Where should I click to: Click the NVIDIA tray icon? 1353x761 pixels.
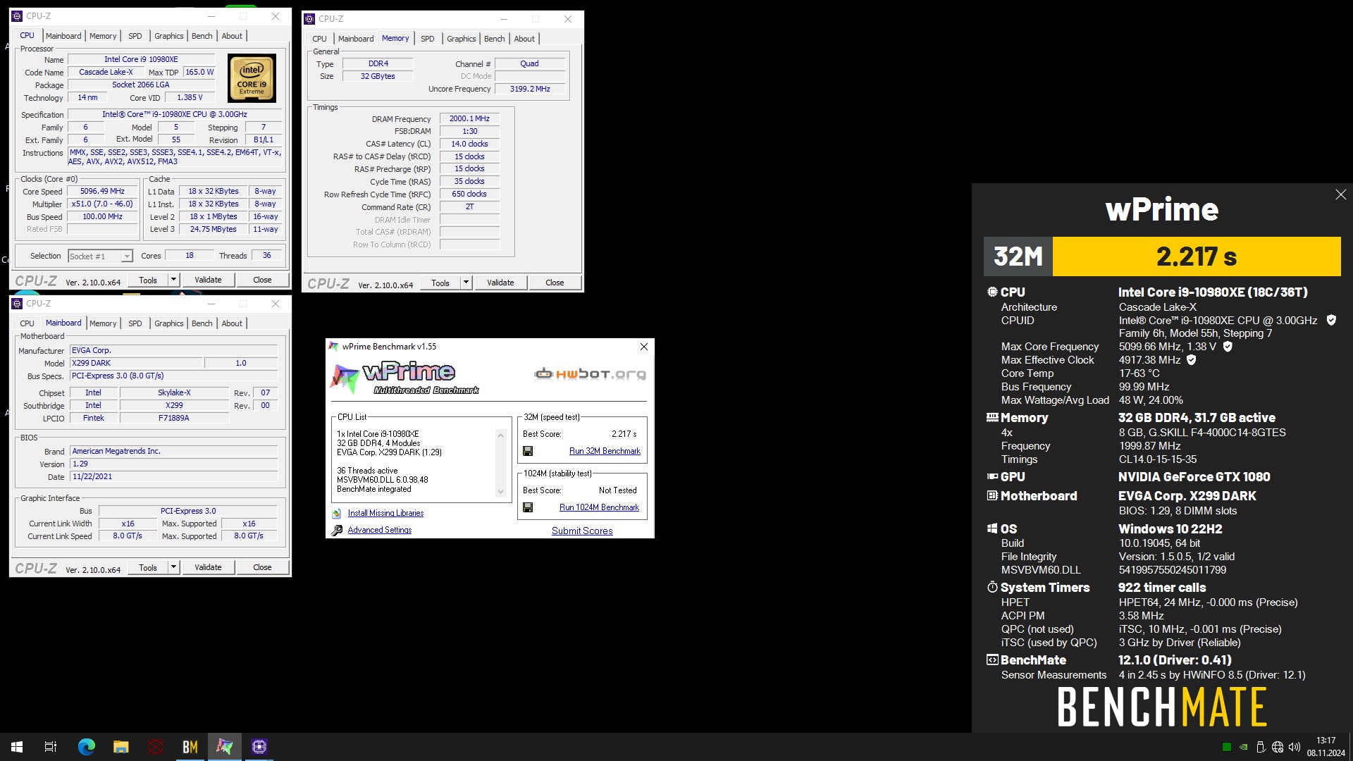[x=1244, y=747]
